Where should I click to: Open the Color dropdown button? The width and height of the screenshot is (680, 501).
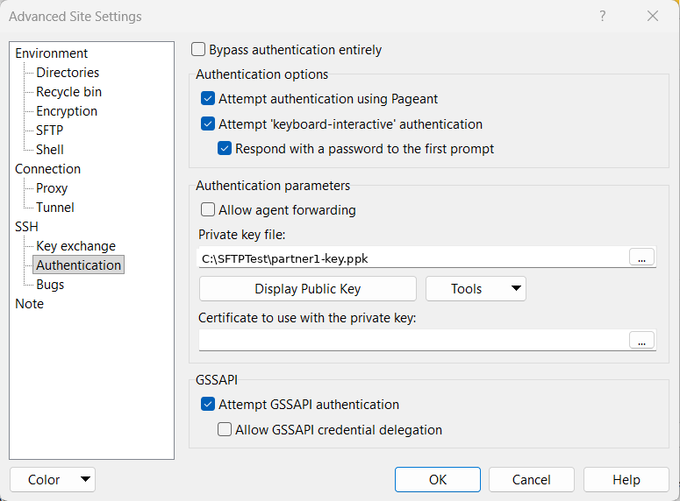(53, 479)
